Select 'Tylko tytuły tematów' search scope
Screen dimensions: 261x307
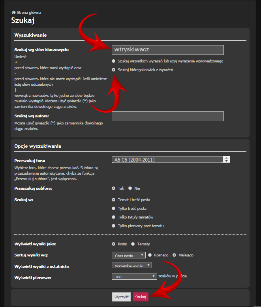[x=113, y=217]
